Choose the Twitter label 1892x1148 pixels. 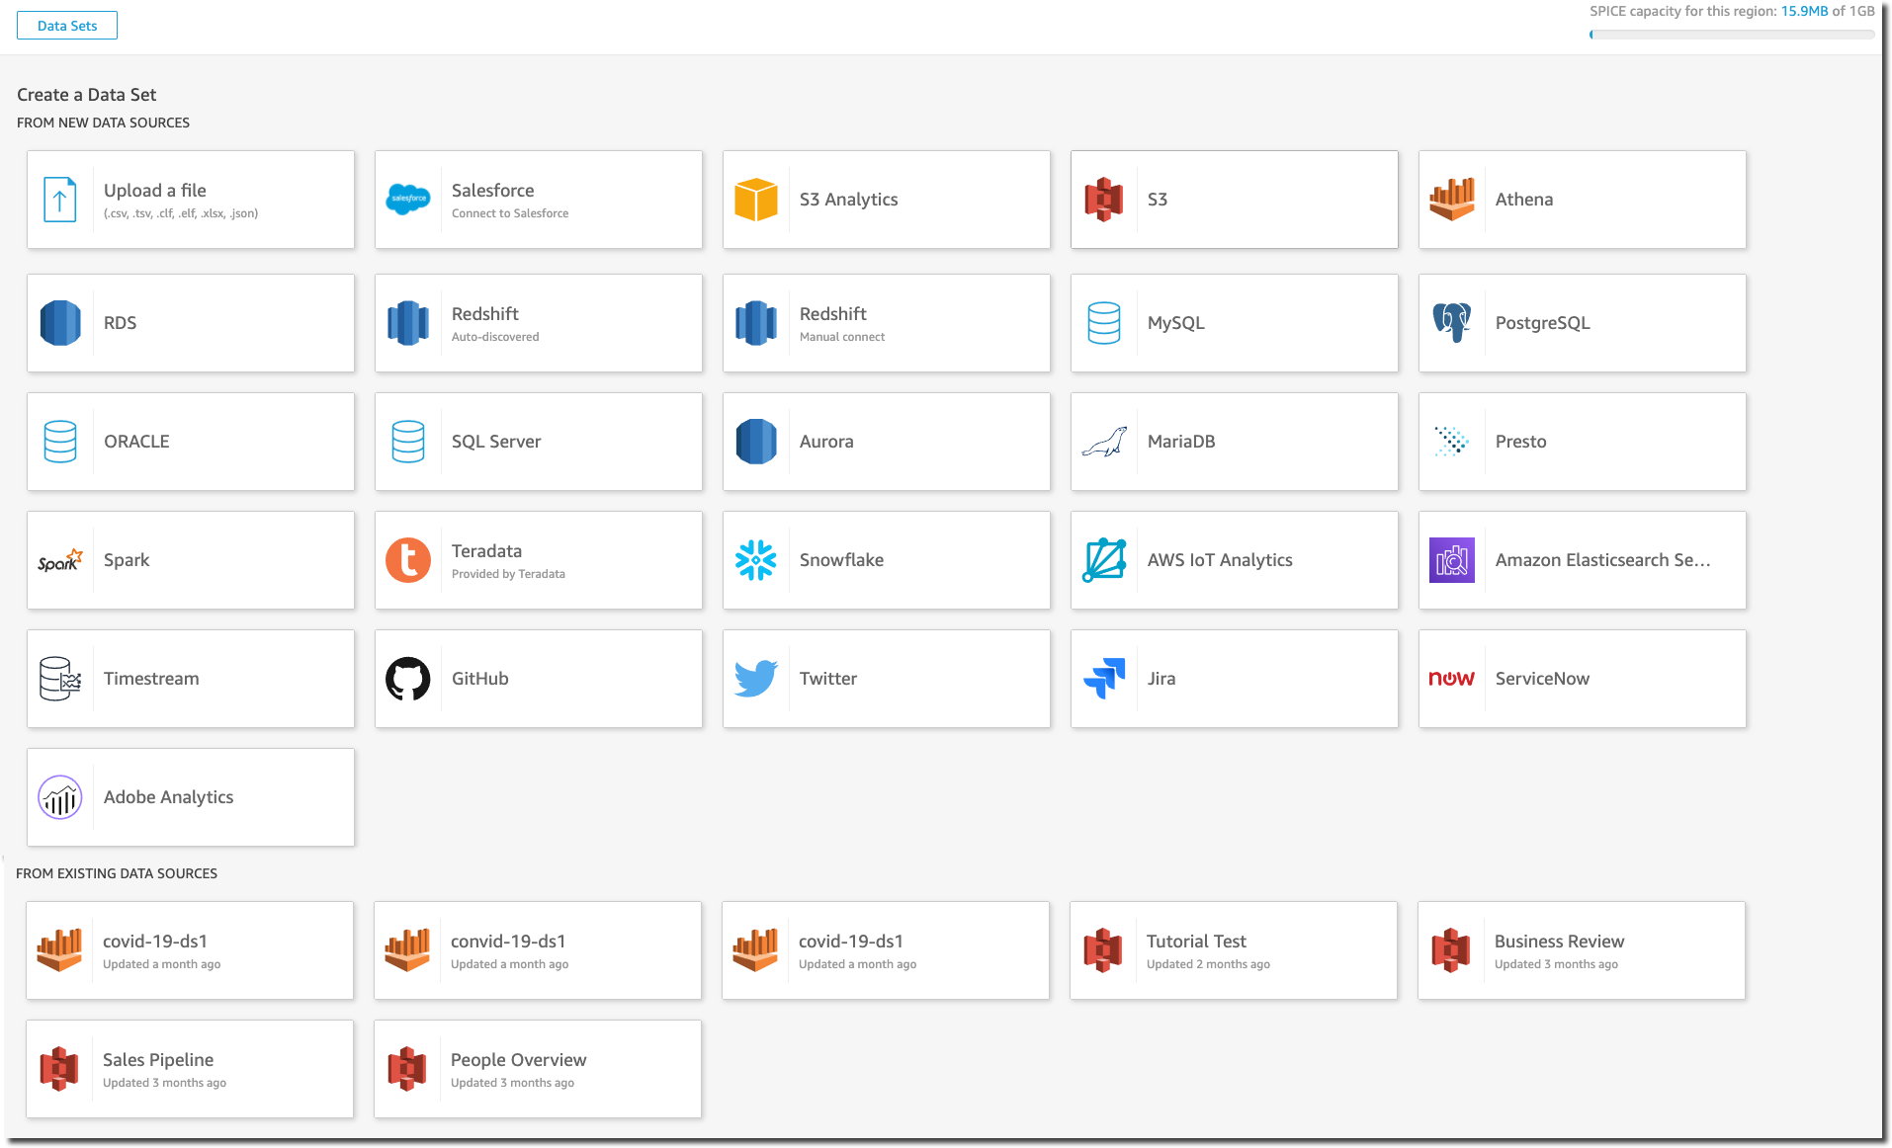(828, 679)
